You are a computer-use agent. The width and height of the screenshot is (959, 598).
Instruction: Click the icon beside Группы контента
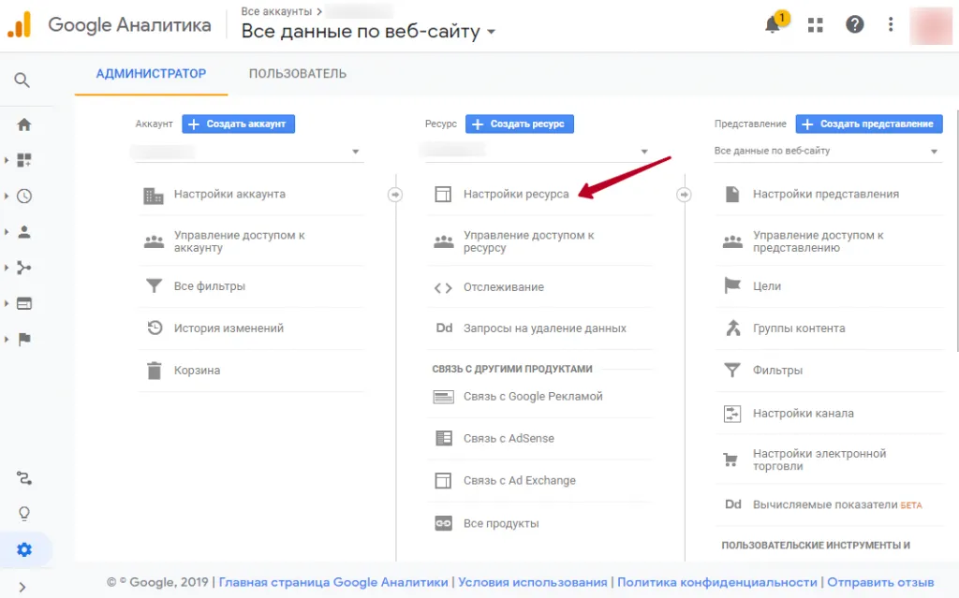[x=732, y=328]
